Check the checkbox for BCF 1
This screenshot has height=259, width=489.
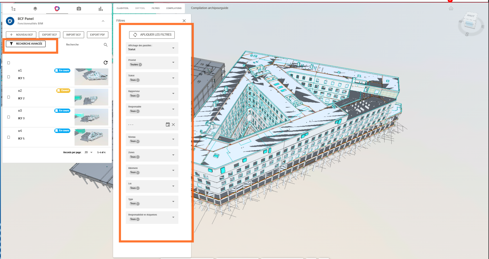pyautogui.click(x=8, y=77)
